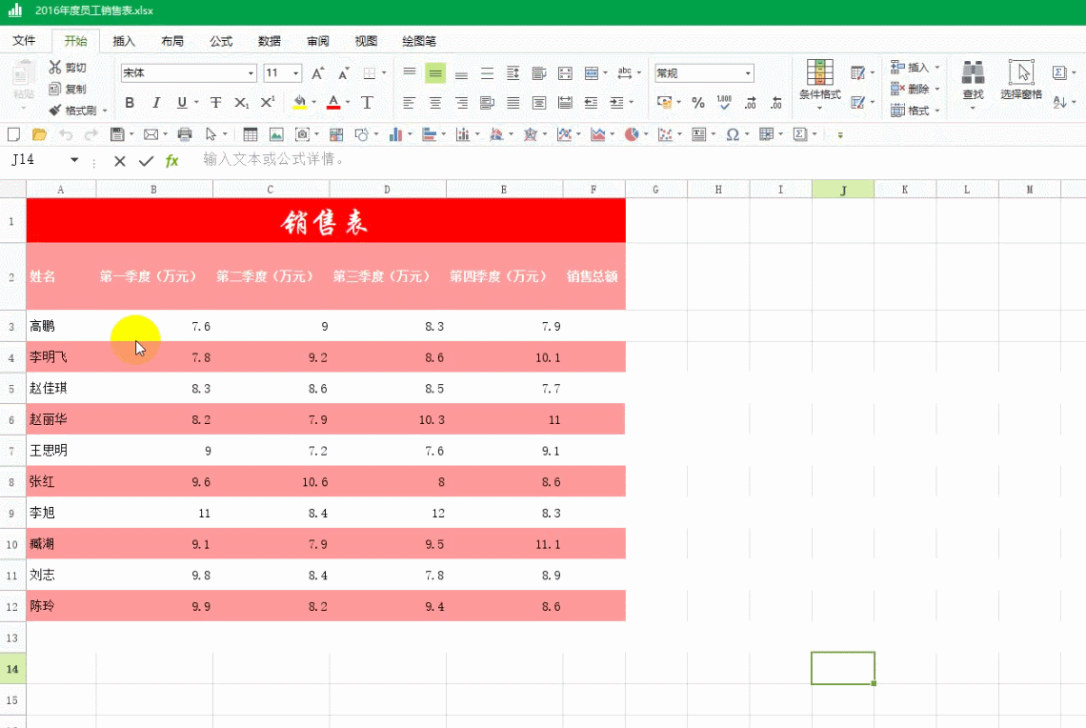Insert a pie chart from the toolbar

point(630,134)
